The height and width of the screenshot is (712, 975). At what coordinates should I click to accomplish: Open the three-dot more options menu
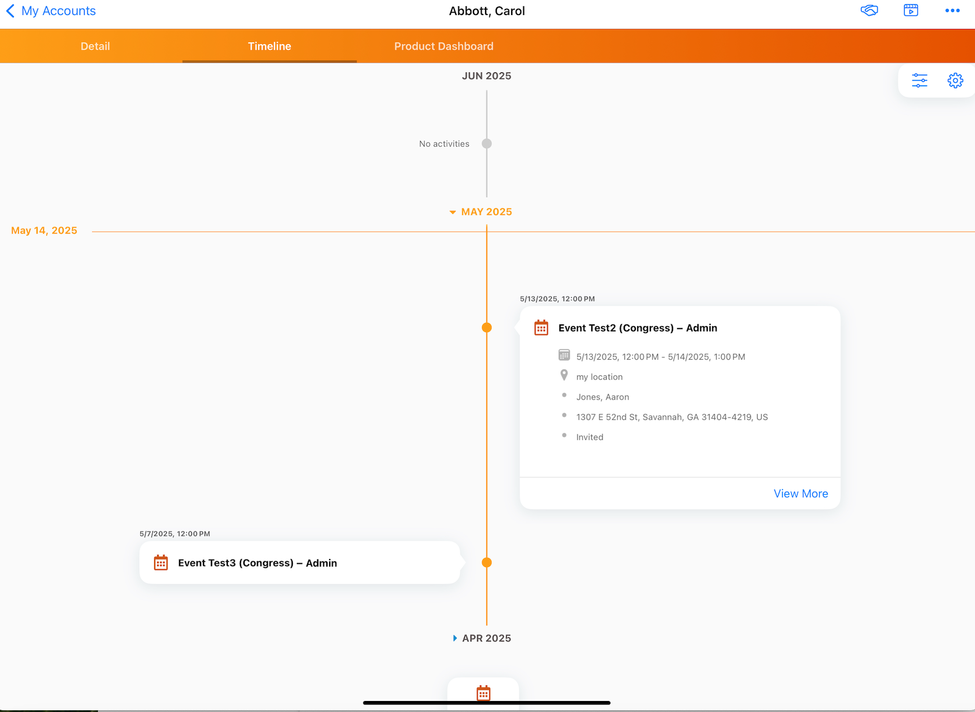(952, 11)
